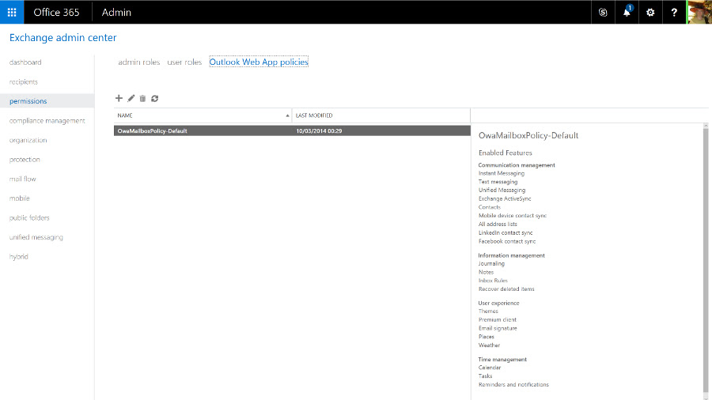Select the OwaMailboxPolicy-Default row
This screenshot has height=400, width=712.
pyautogui.click(x=292, y=130)
